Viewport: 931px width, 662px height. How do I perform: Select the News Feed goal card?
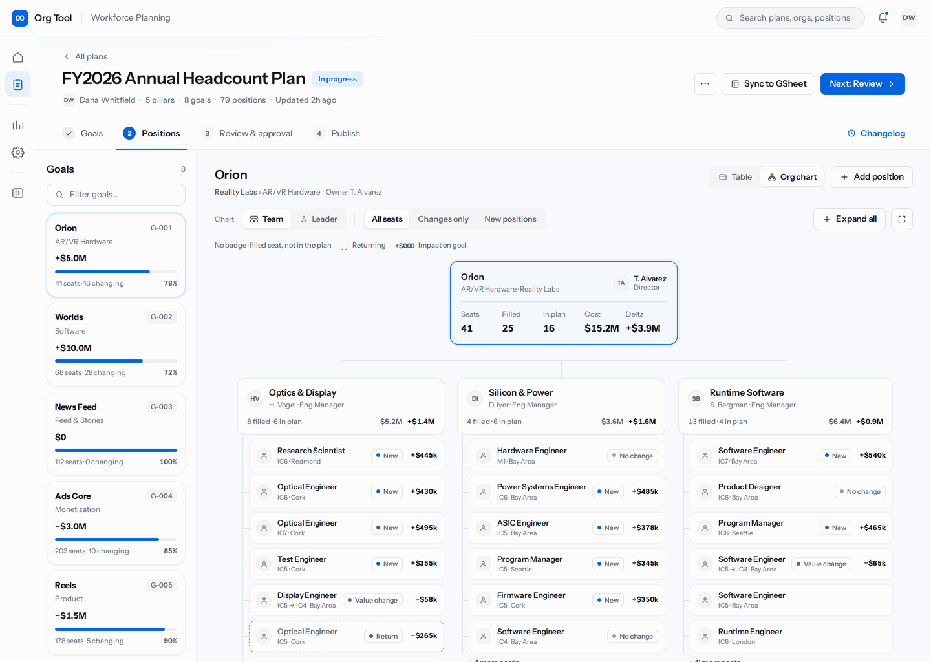tap(116, 434)
